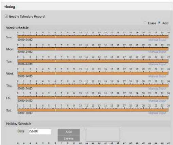173x145 pixels.
Task: Open Manual Input for Wednesday
Action: click(x=157, y=76)
